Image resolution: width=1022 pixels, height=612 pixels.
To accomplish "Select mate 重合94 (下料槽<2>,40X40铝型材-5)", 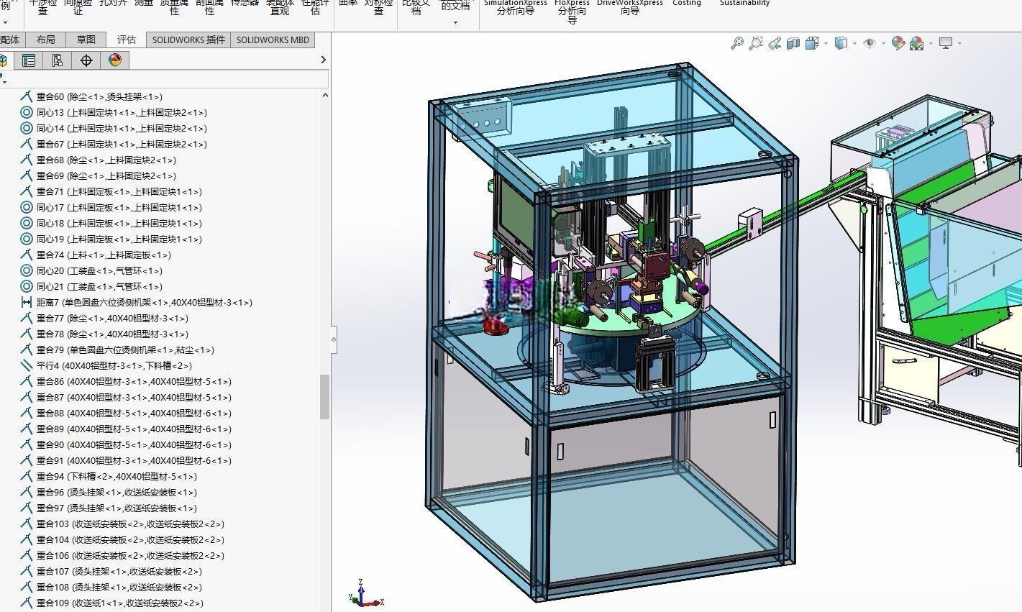I will click(x=117, y=476).
